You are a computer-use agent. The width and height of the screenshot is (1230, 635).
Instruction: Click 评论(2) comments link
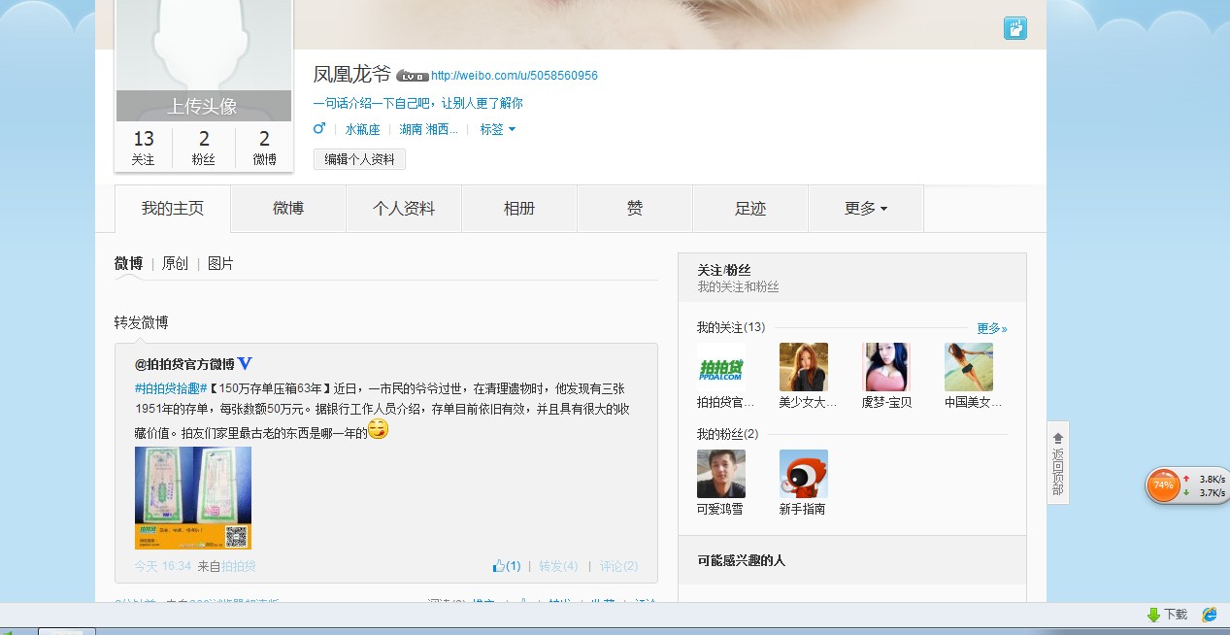(x=618, y=566)
